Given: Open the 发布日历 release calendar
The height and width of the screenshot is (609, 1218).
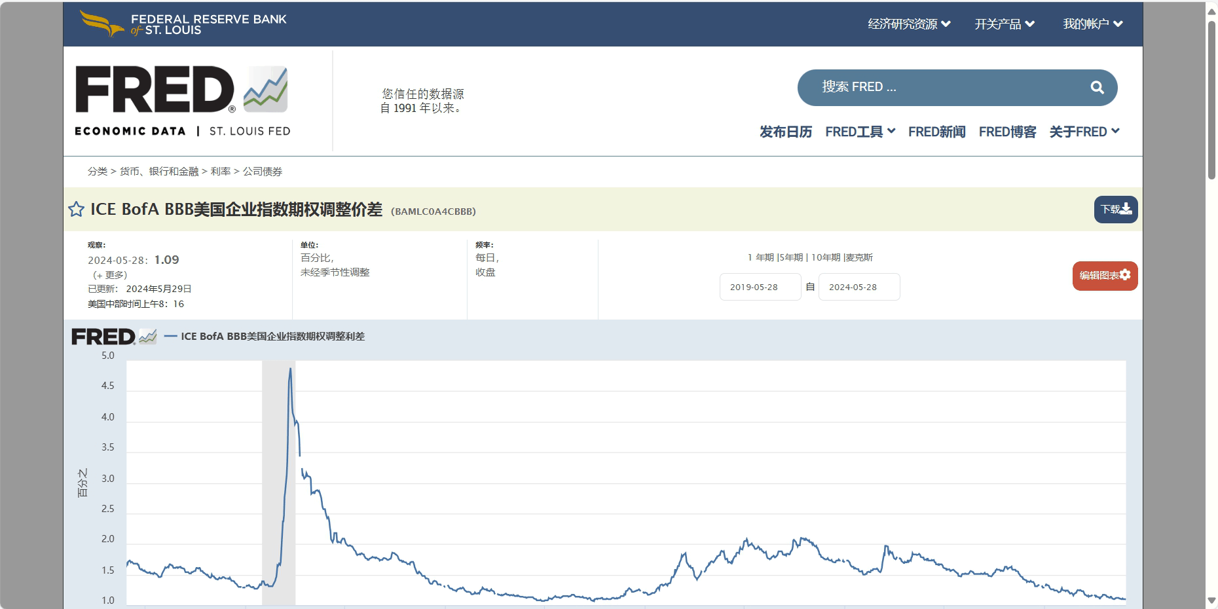Looking at the screenshot, I should click(x=786, y=132).
